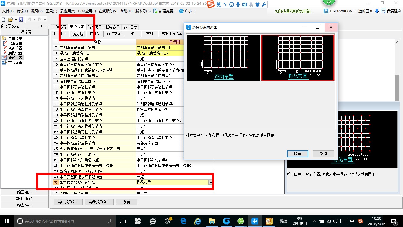Select the 板 component tab

click(133, 34)
